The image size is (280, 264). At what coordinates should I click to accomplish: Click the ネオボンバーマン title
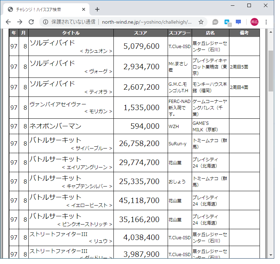(x=55, y=126)
